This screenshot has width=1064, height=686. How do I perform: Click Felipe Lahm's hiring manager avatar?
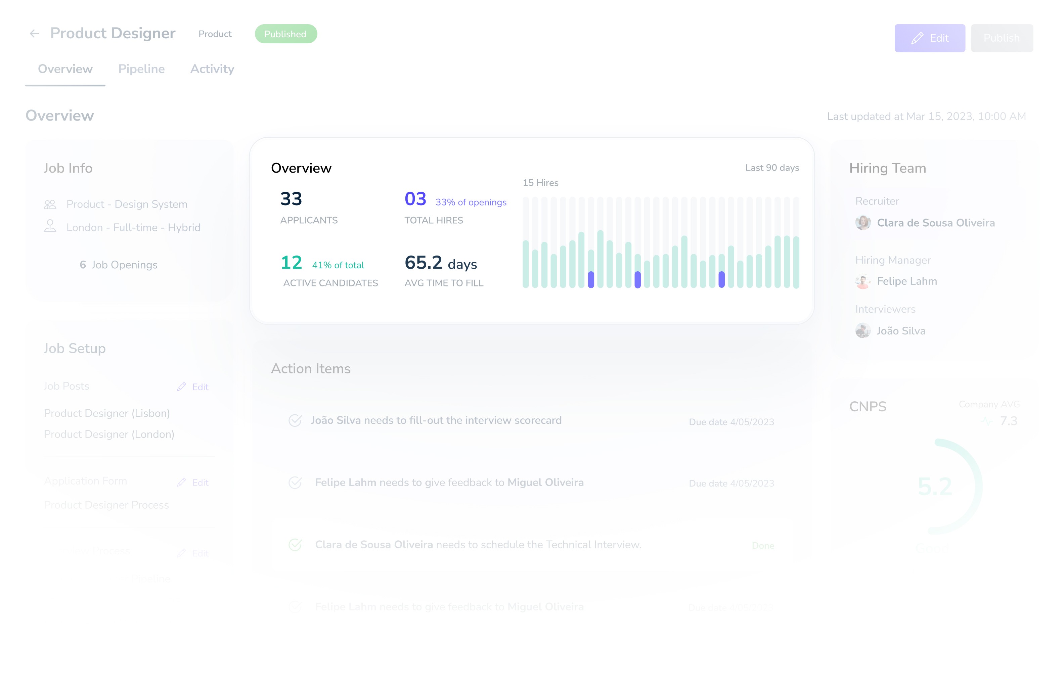[x=862, y=281]
